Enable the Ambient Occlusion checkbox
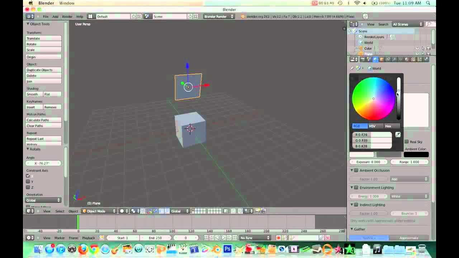The width and height of the screenshot is (459, 258). (356, 170)
